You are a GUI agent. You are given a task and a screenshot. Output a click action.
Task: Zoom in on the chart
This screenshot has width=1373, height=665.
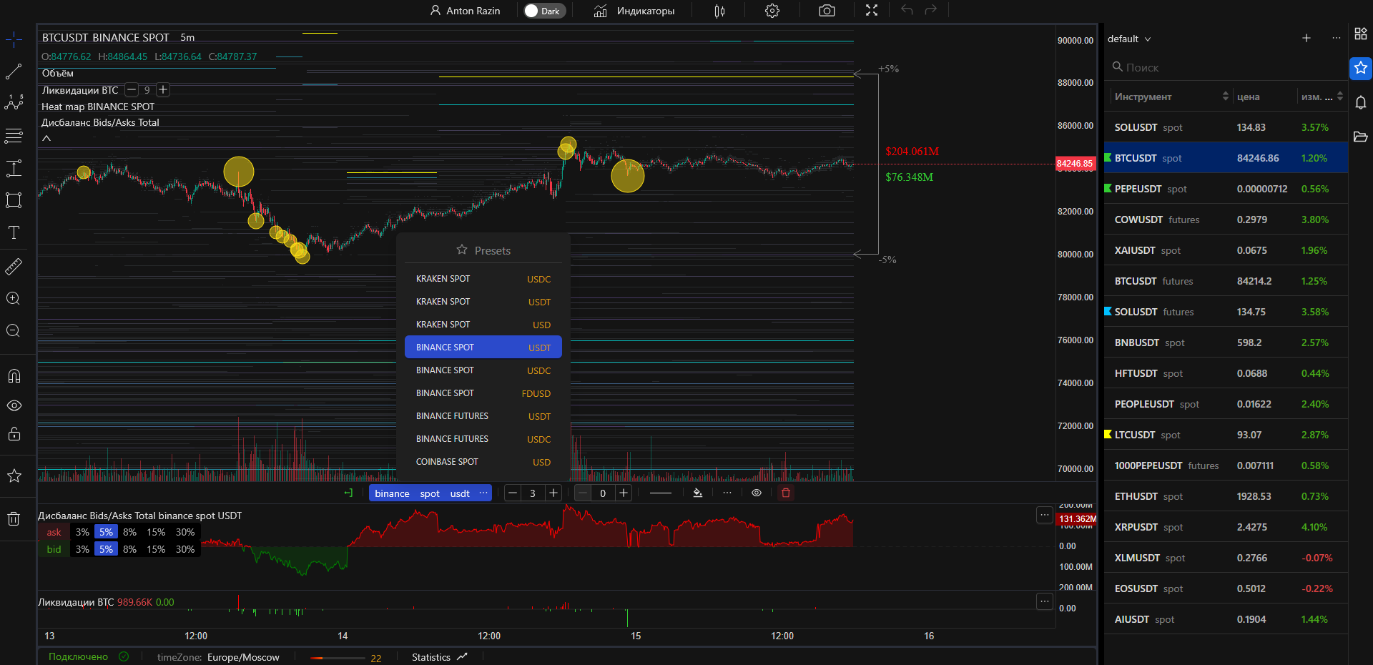click(14, 299)
